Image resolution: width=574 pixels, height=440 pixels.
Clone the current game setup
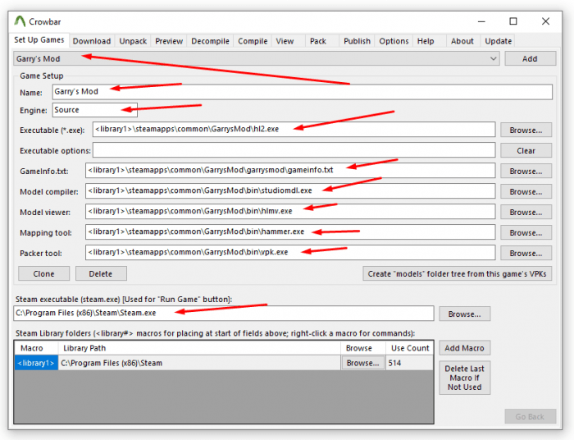(44, 273)
